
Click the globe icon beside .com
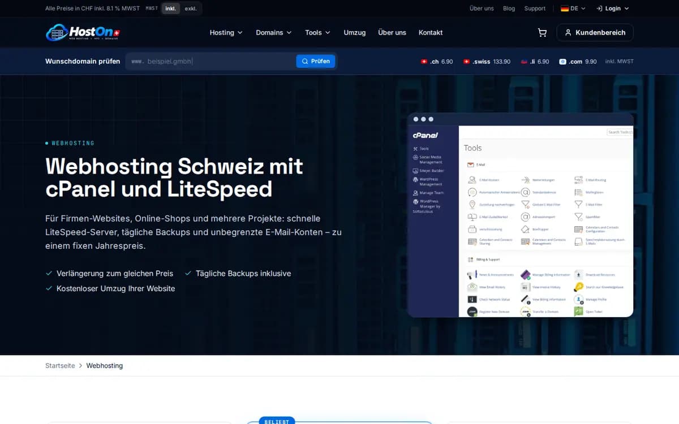[x=562, y=61]
